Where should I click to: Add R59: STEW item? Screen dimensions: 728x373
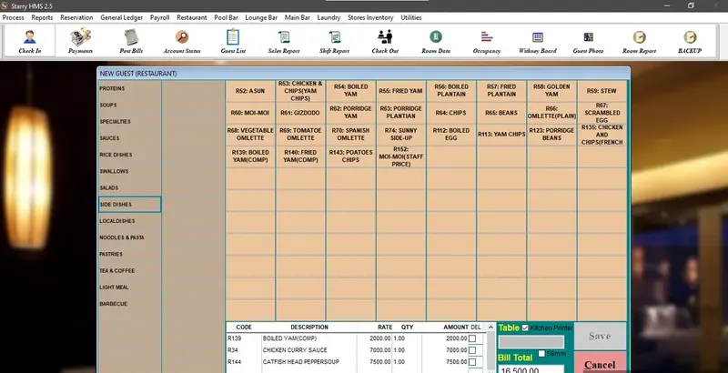602,91
